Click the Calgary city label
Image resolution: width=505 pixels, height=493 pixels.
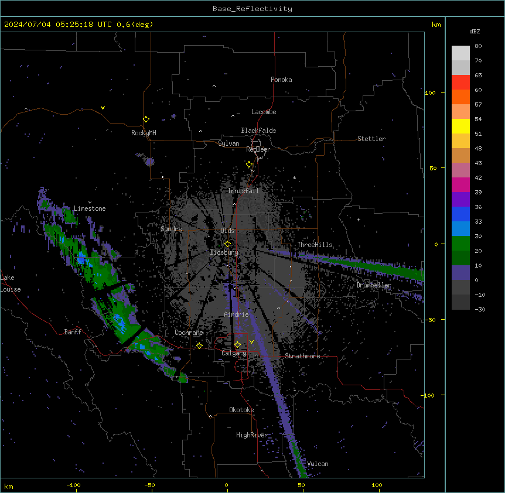click(234, 353)
